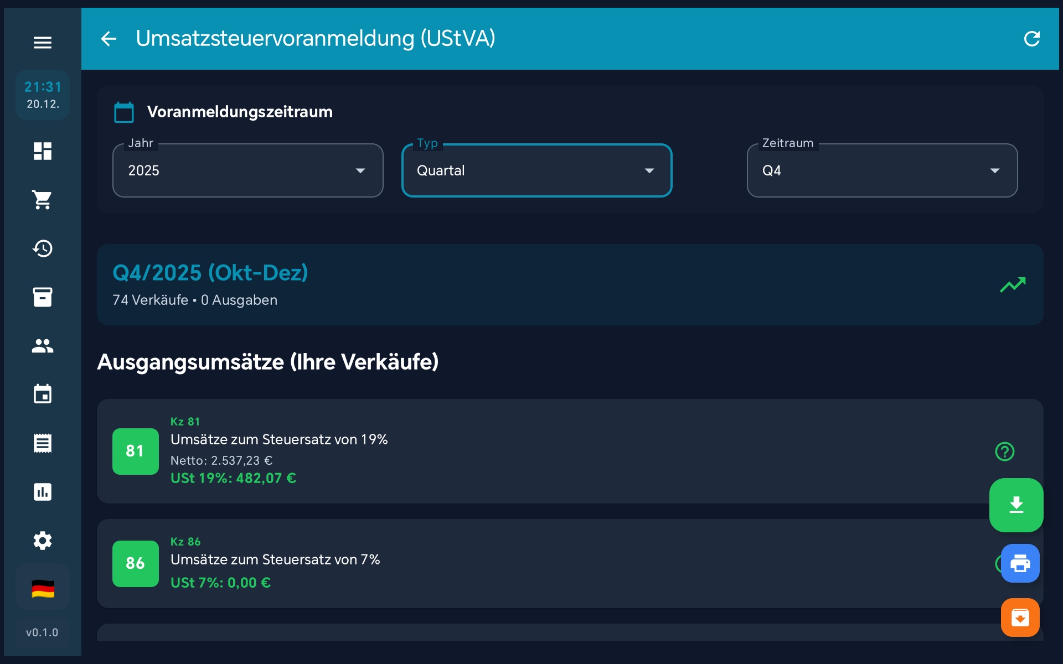
Task: Change the Typ dropdown from Quartal
Action: tap(536, 170)
